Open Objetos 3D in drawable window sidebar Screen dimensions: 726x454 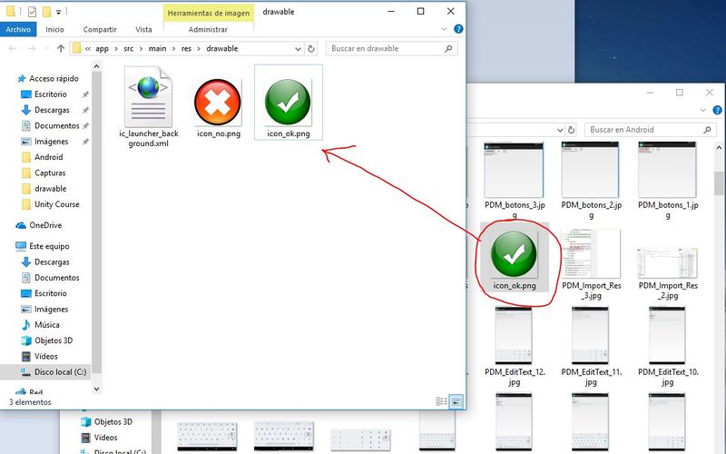pyautogui.click(x=54, y=340)
